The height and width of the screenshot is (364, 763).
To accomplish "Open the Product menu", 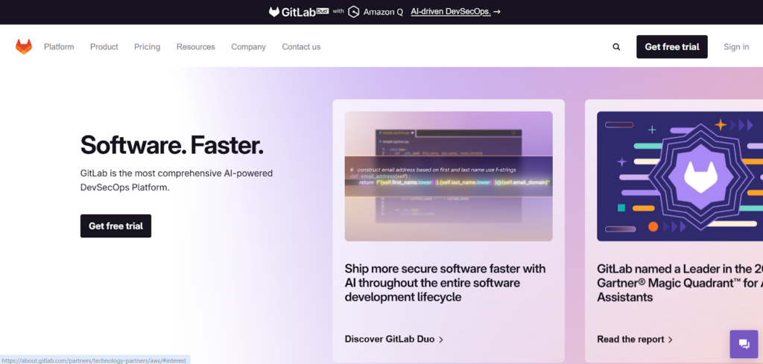I will [104, 47].
